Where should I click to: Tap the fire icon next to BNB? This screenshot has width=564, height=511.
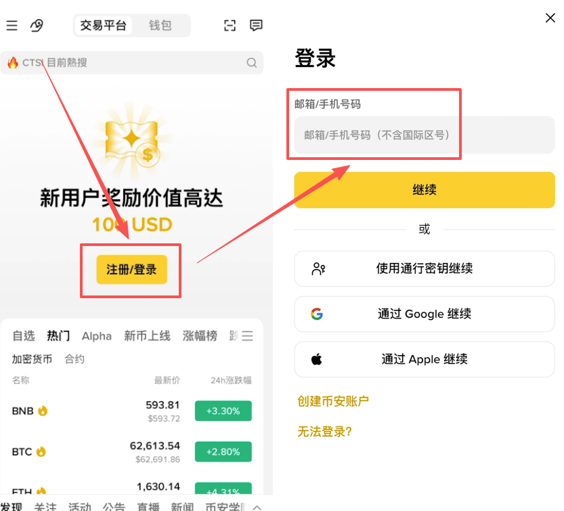tap(43, 411)
